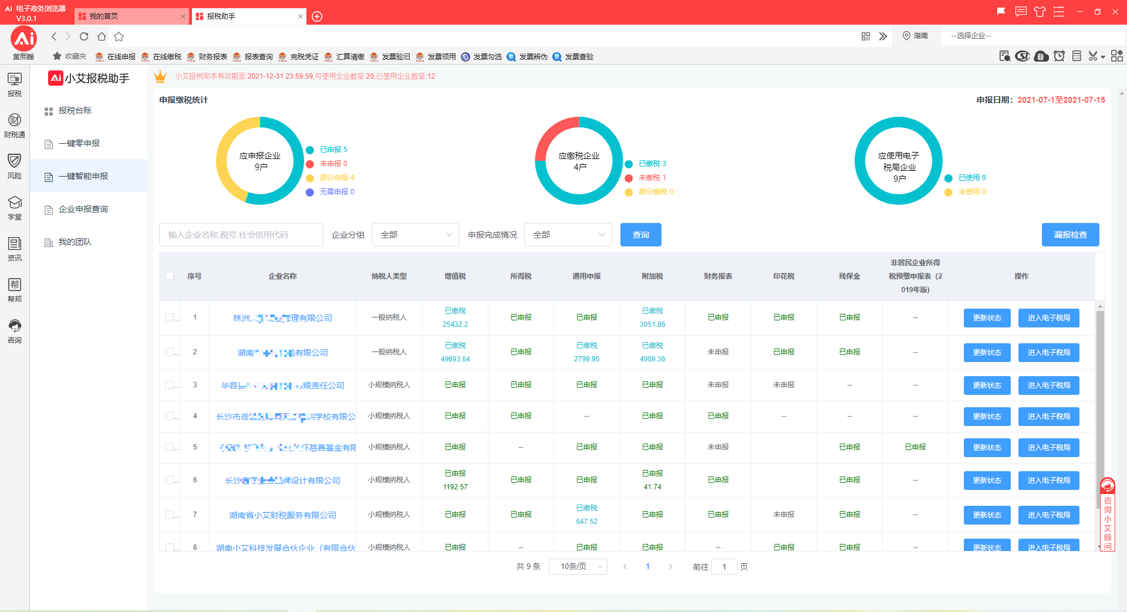Image resolution: width=1127 pixels, height=612 pixels.
Task: Click 进入电子税局 for row 7
Action: point(1049,515)
